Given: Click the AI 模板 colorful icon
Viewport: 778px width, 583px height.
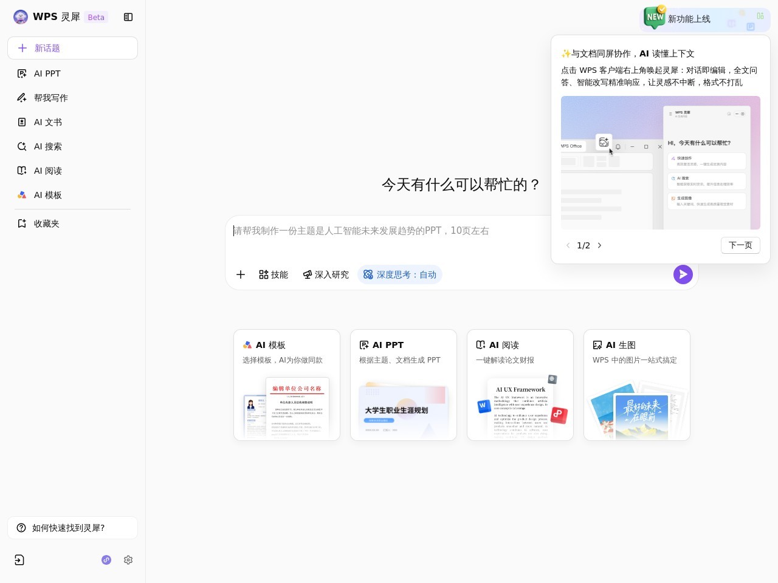Looking at the screenshot, I should click(x=22, y=195).
